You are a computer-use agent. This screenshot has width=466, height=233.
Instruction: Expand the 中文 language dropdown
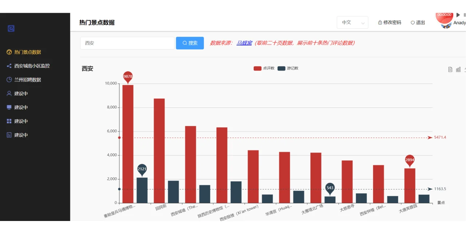pos(352,23)
